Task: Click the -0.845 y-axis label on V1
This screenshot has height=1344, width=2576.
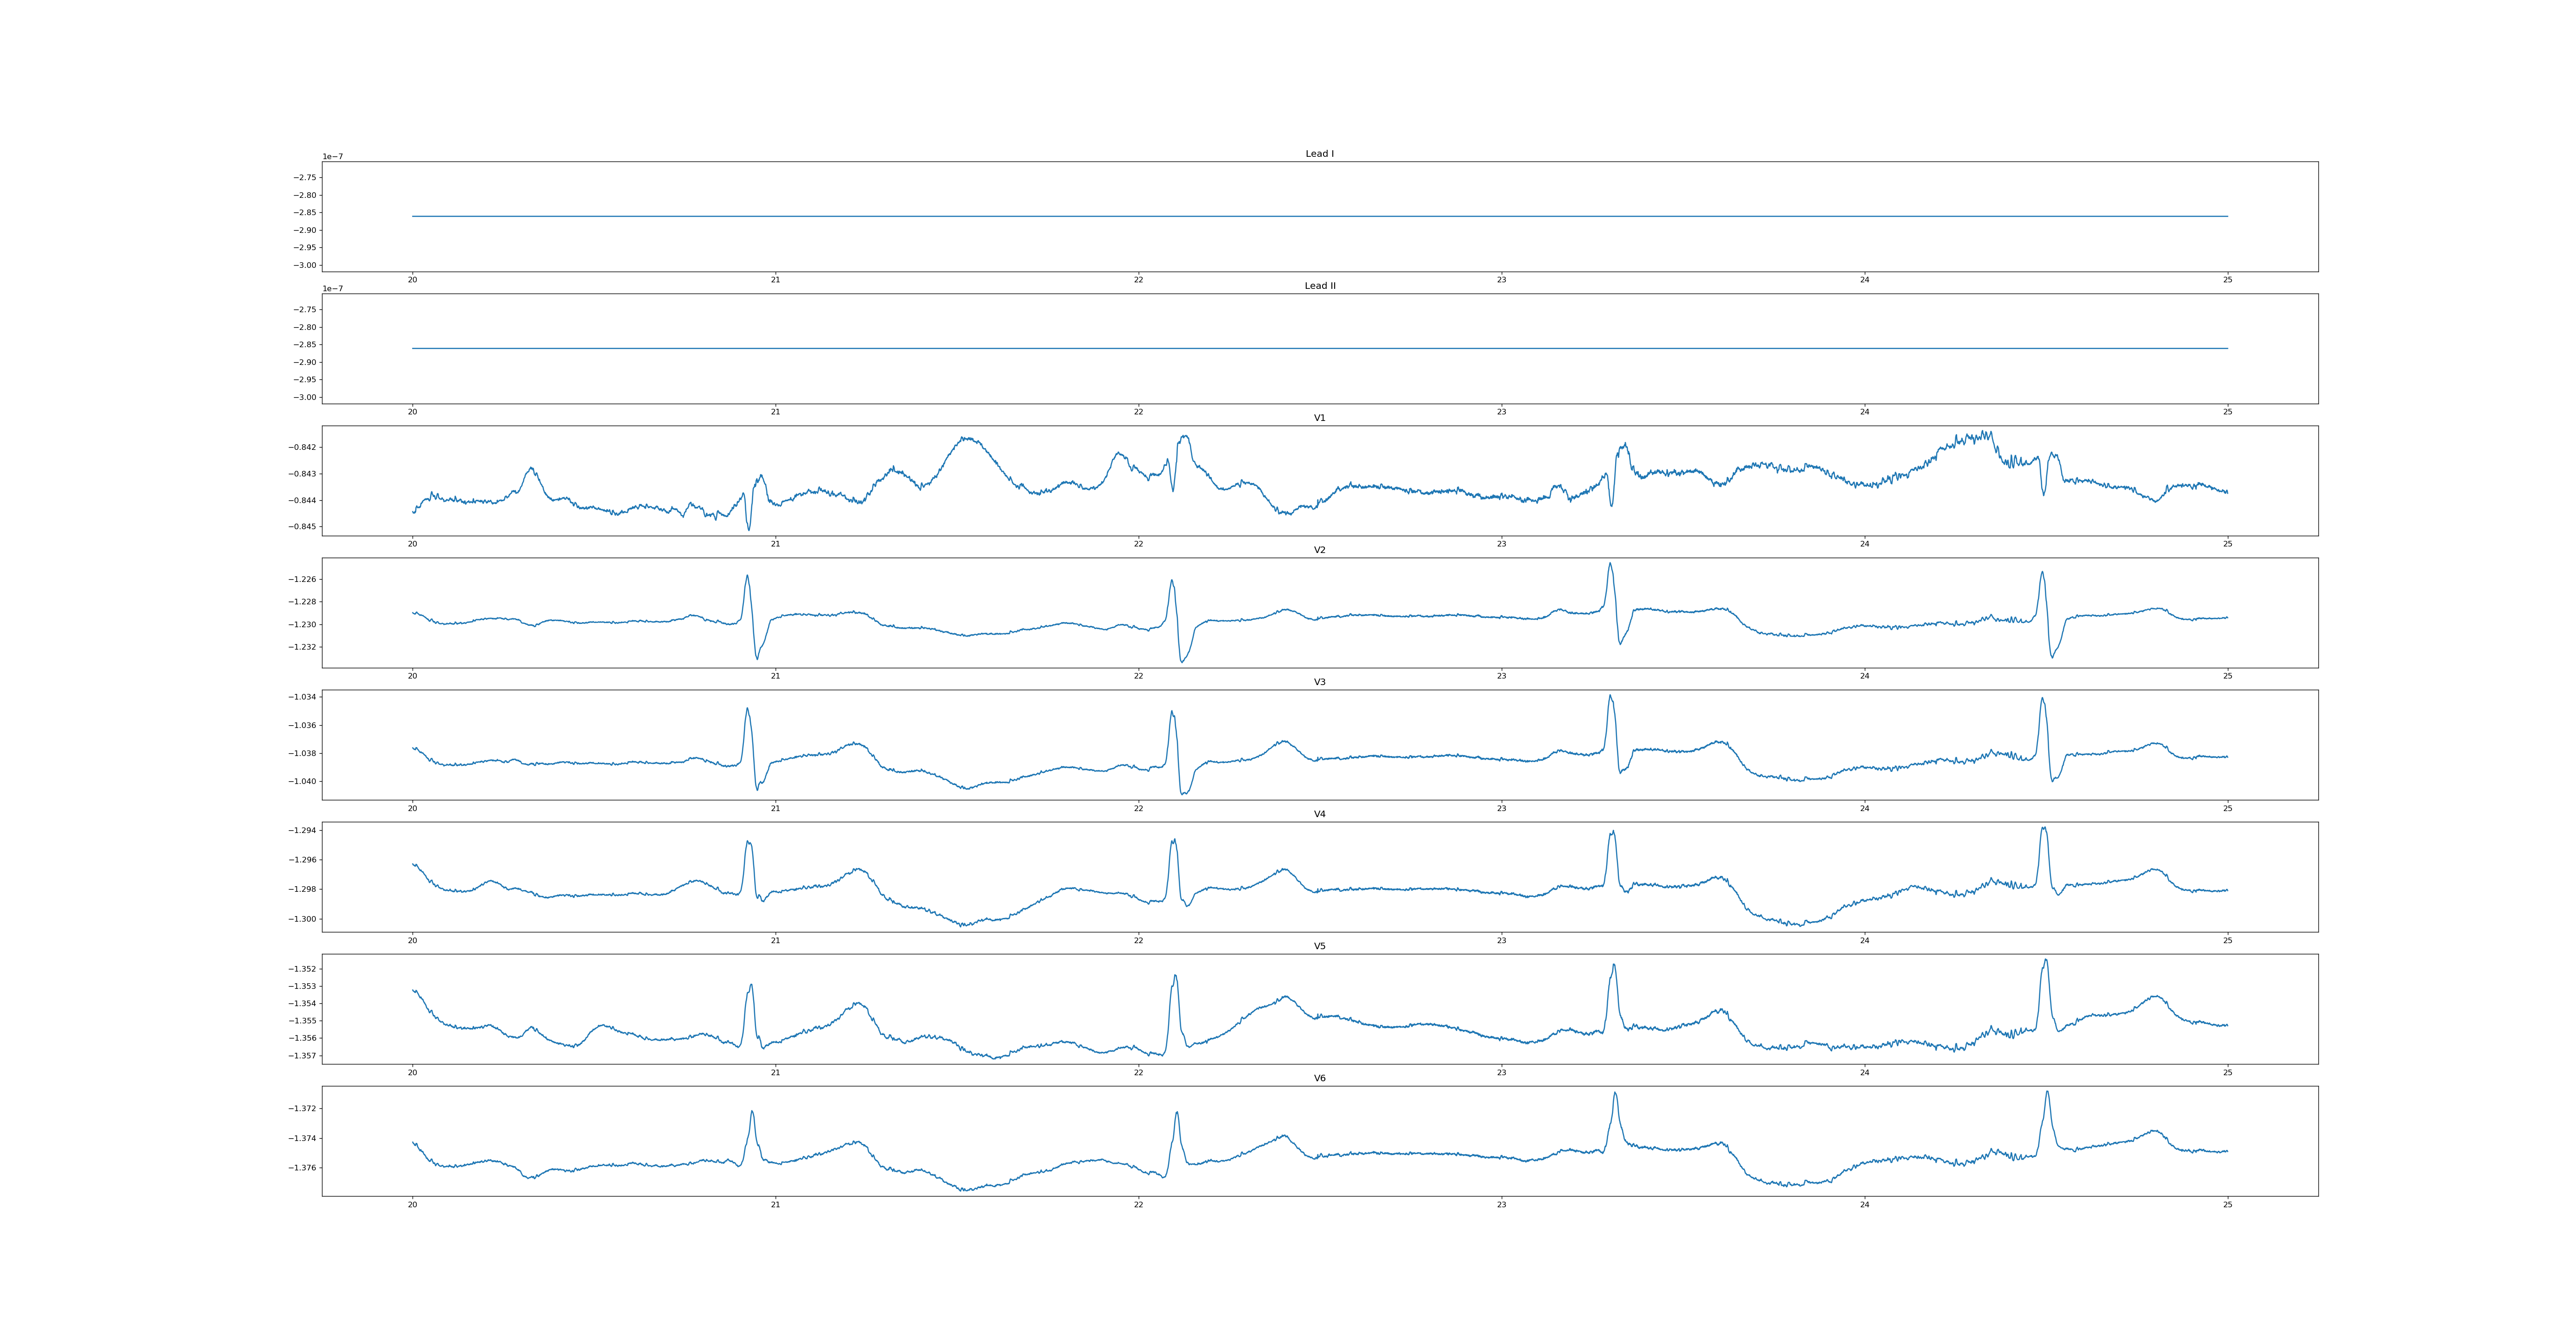Action: pos(303,527)
